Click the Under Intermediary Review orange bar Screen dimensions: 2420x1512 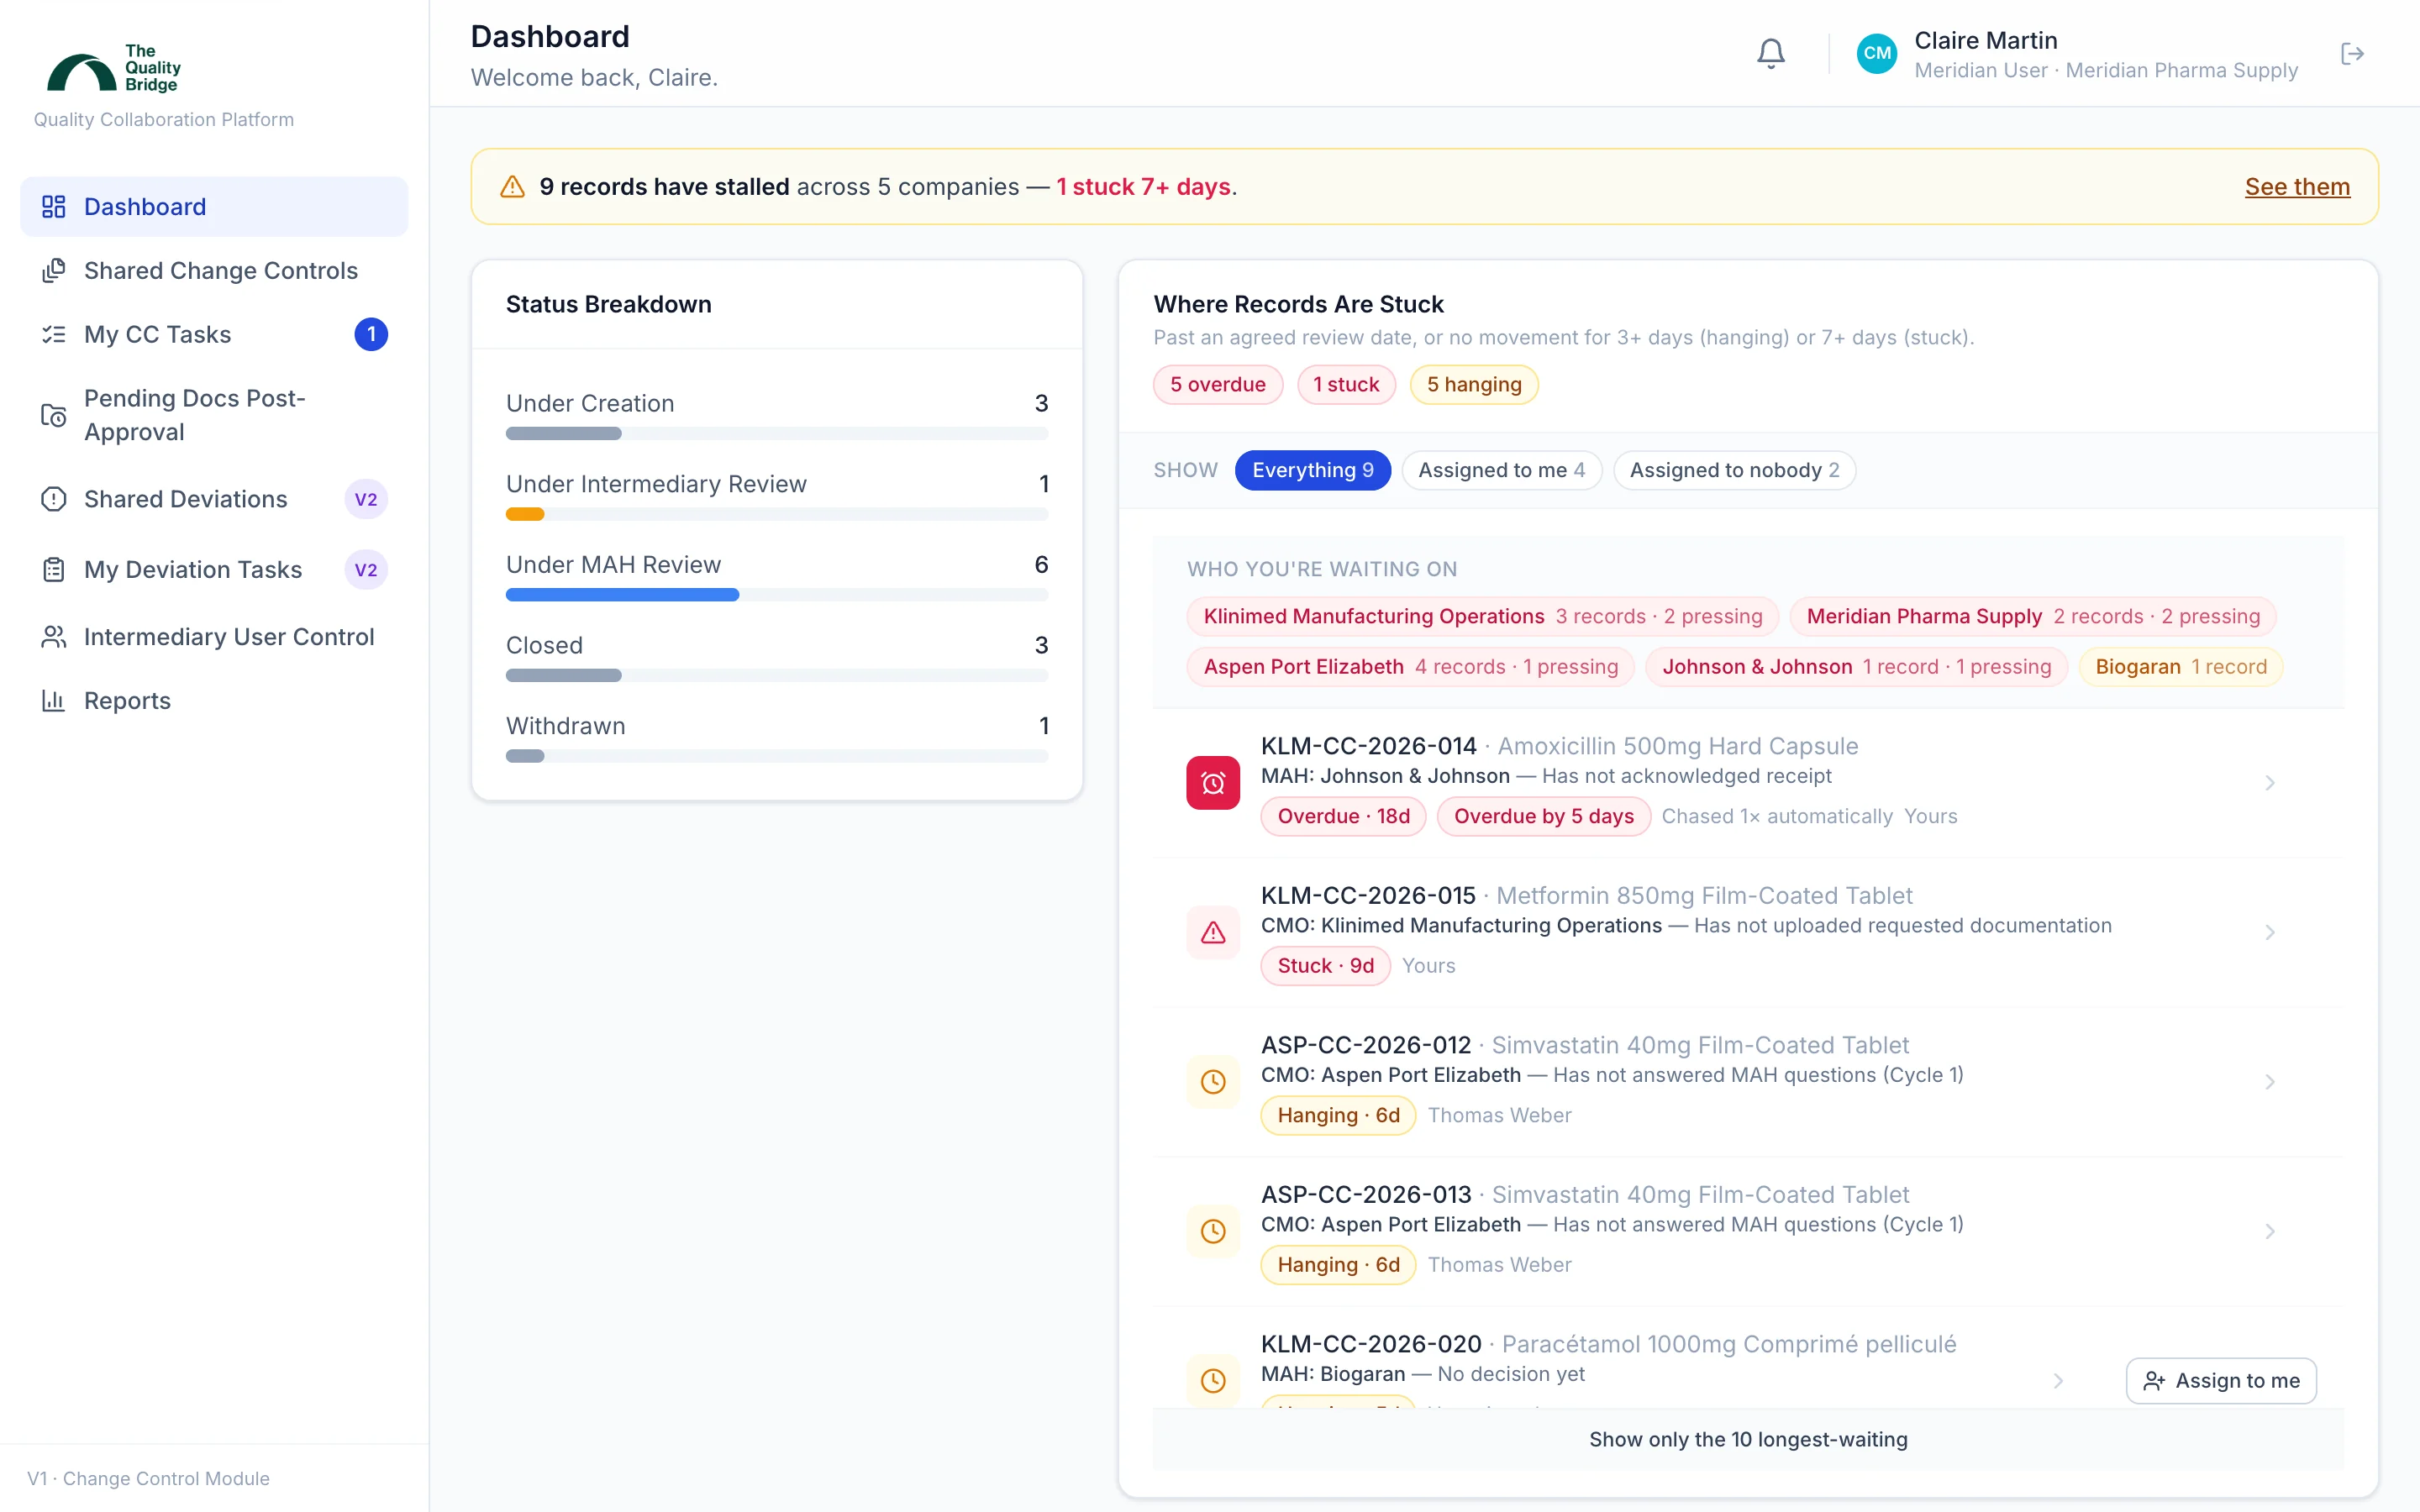pyautogui.click(x=525, y=514)
